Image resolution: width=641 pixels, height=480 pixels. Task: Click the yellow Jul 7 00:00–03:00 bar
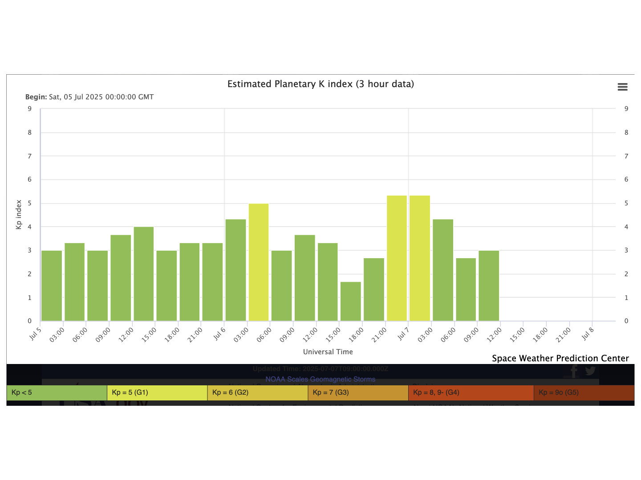420,258
